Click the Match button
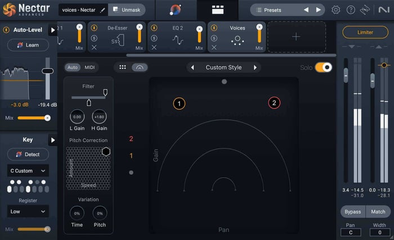 click(378, 212)
